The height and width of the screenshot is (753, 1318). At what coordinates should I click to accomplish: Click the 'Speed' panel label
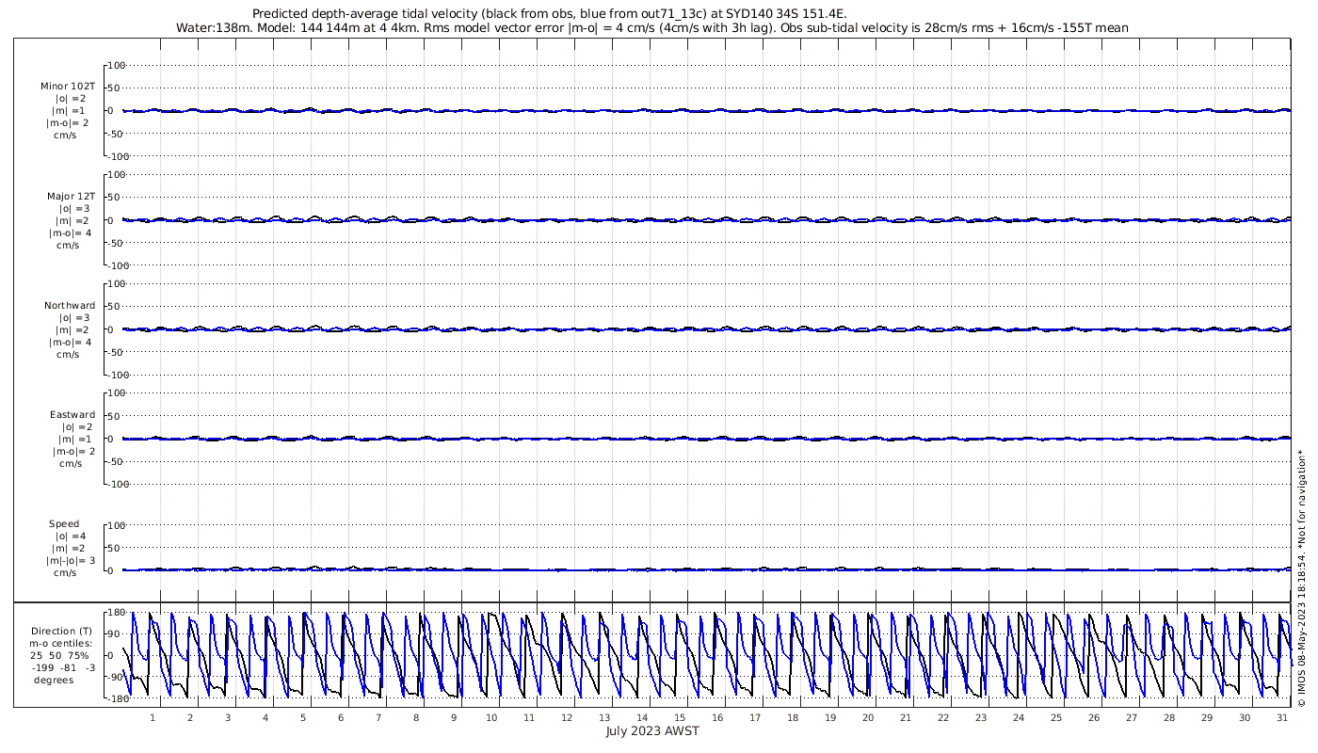[x=65, y=524]
